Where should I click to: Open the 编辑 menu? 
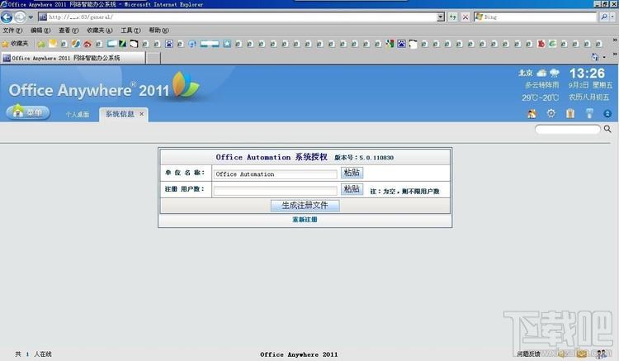pyautogui.click(x=40, y=31)
